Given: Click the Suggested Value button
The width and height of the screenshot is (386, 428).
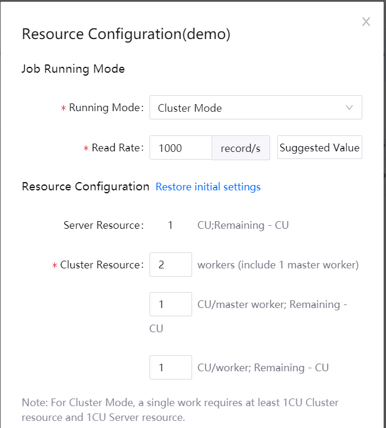Looking at the screenshot, I should point(319,148).
